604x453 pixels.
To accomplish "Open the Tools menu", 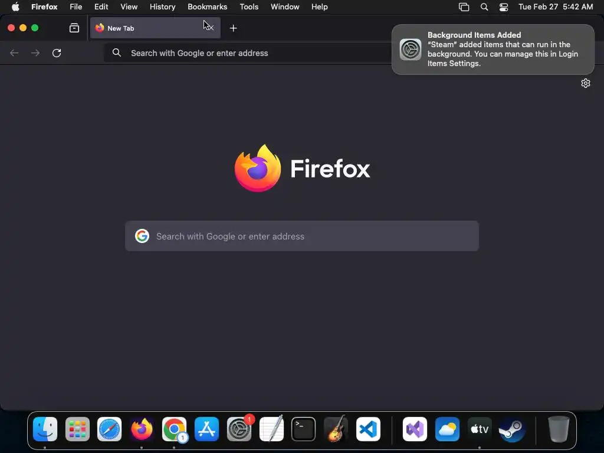I will [249, 6].
